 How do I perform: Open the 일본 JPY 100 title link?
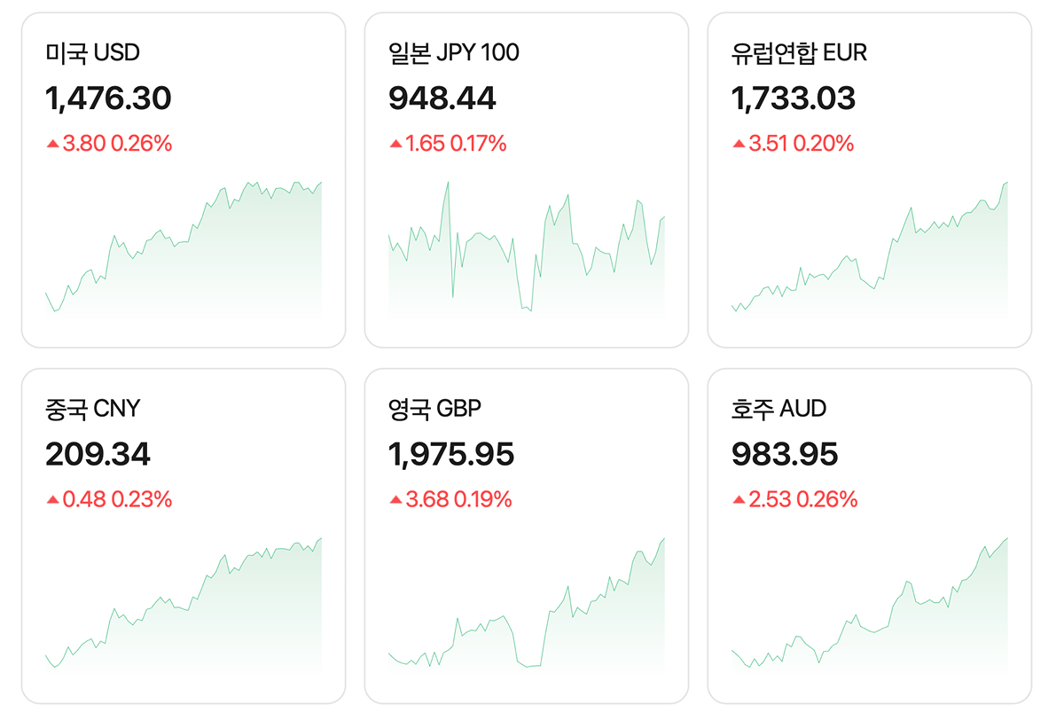454,53
